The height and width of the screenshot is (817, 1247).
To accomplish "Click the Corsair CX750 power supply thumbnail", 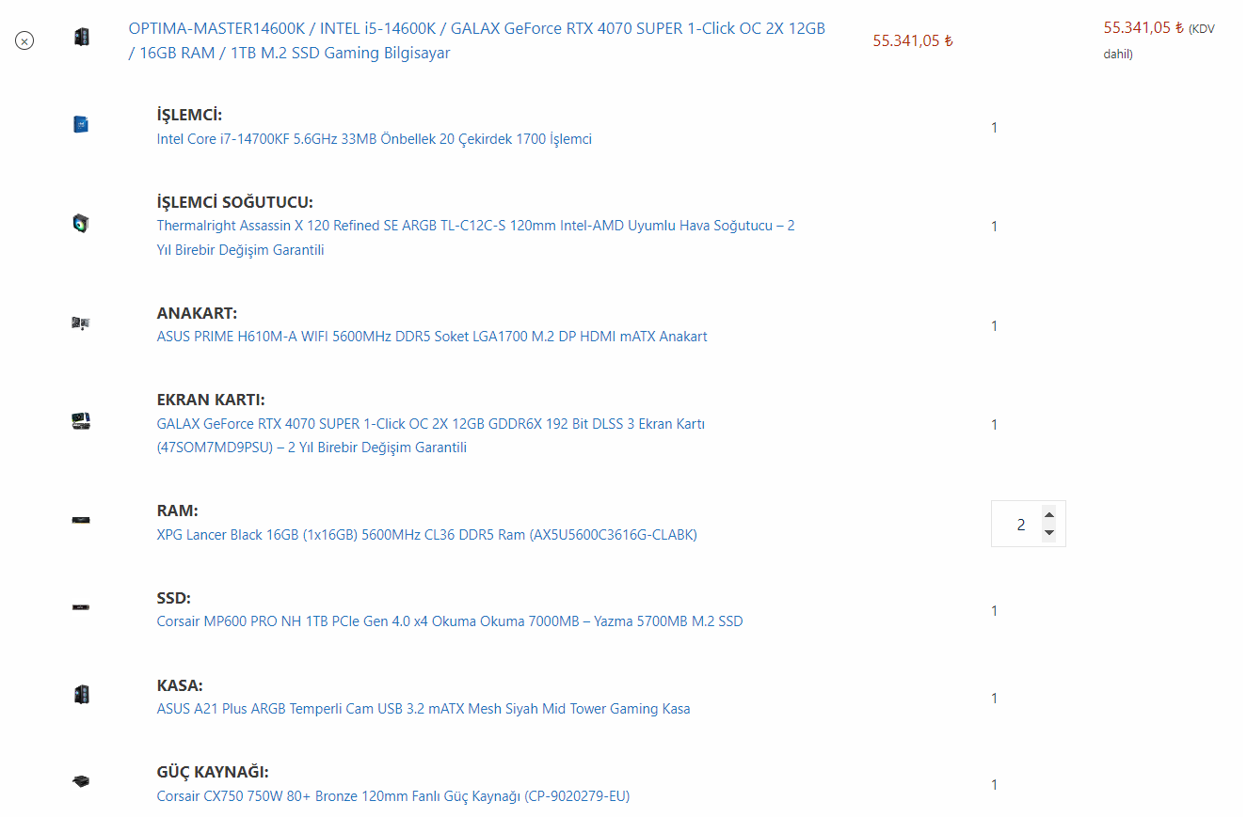I will [81, 781].
